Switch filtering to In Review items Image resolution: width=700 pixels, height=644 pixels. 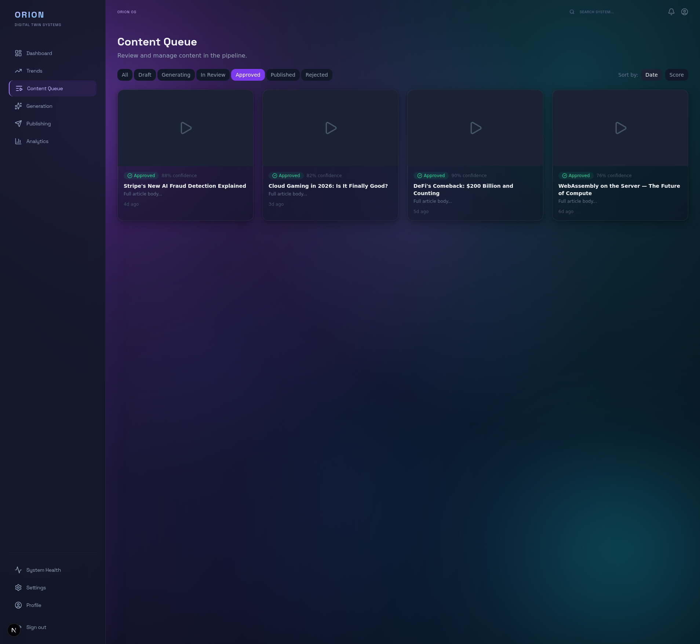[213, 74]
